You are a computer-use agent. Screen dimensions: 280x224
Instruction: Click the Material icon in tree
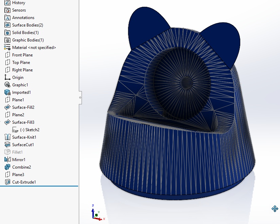point(7,48)
